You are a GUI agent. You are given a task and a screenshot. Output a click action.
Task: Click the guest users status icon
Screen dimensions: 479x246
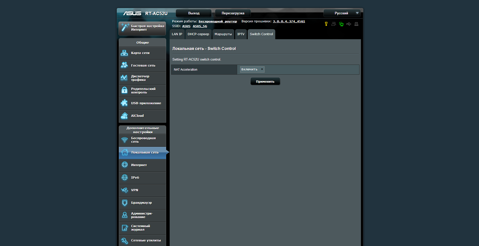tap(334, 24)
